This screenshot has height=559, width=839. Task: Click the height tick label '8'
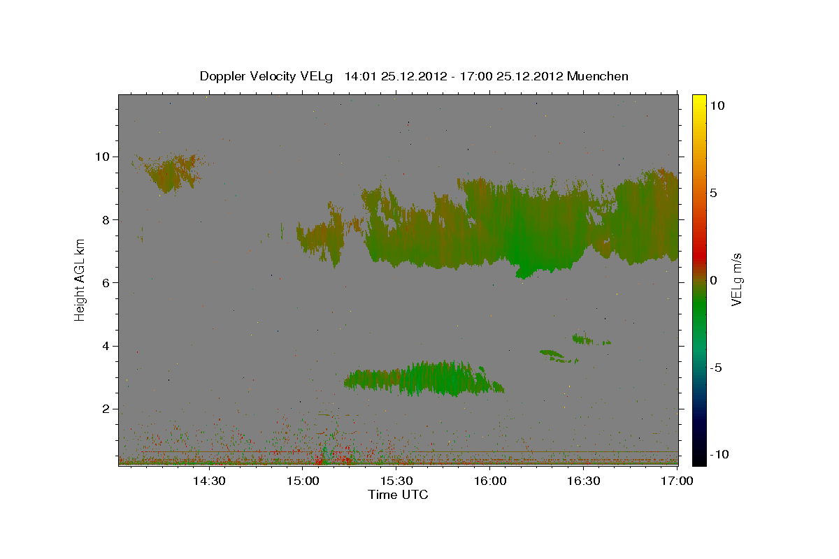click(x=108, y=219)
